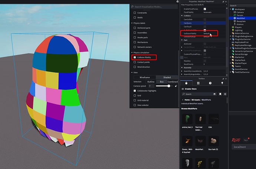Toggle the EnableFluidForces property checkbox
The image size is (256, 169).
click(x=205, y=9)
